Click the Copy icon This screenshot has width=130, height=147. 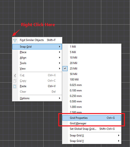(x=15, y=81)
